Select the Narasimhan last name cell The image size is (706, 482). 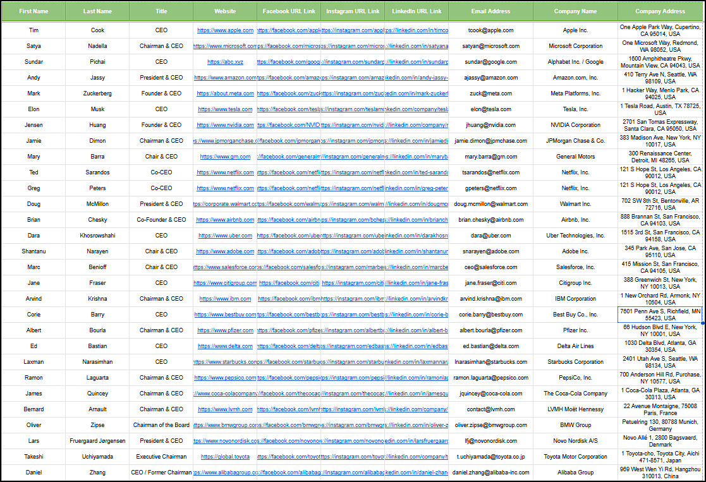pyautogui.click(x=97, y=362)
